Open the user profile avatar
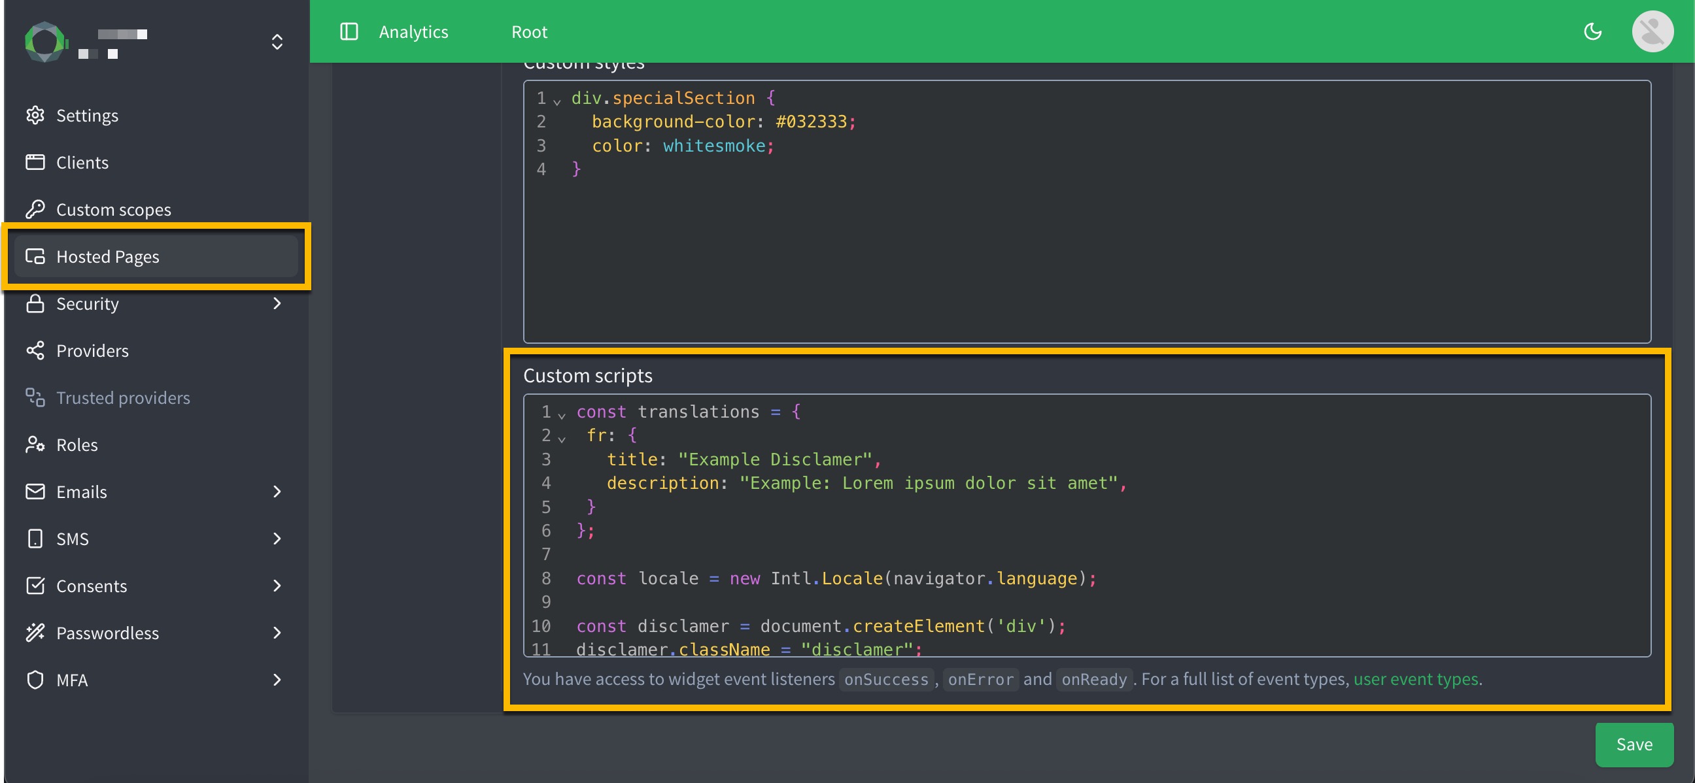Image resolution: width=1695 pixels, height=783 pixels. click(1652, 30)
